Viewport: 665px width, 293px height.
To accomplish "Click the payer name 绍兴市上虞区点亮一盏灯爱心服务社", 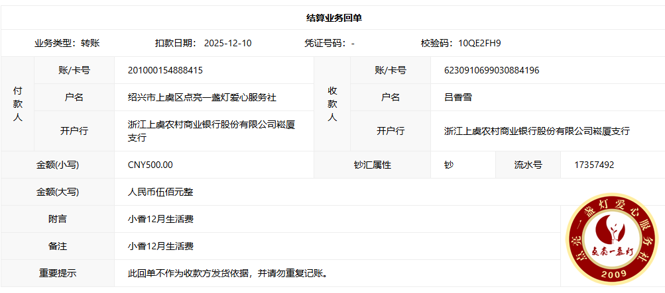I will click(x=202, y=97).
